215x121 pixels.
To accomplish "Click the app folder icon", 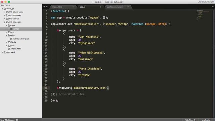I will click(x=9, y=26).
